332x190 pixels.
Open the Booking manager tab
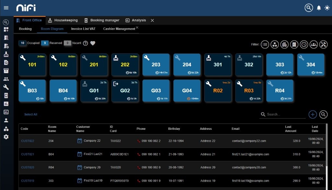click(x=102, y=20)
